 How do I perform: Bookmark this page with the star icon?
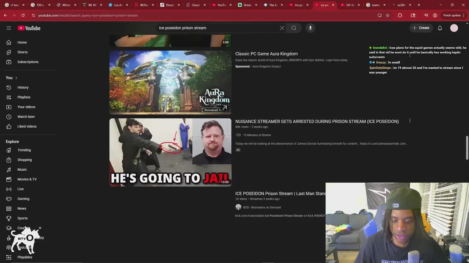pyautogui.click(x=388, y=15)
